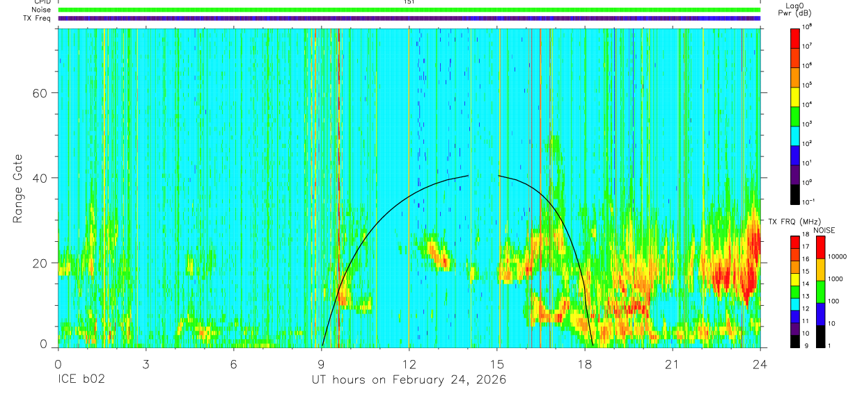This screenshot has height=394, width=855.
Task: Click the 10^8 label on power color bar
Action: point(808,26)
